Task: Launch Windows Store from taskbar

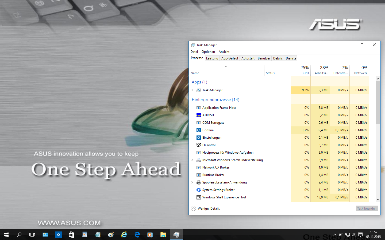Action: tap(71, 235)
